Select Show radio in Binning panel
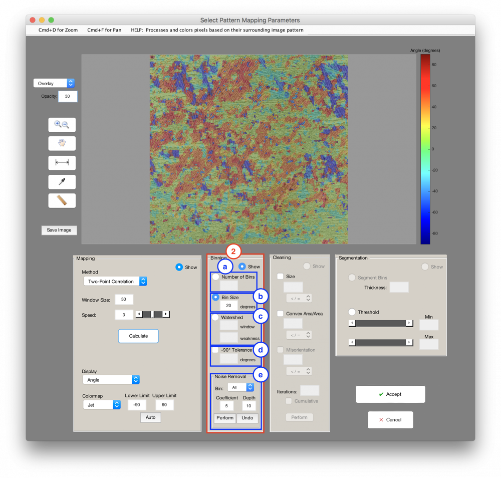The width and height of the screenshot is (501, 478). (242, 266)
